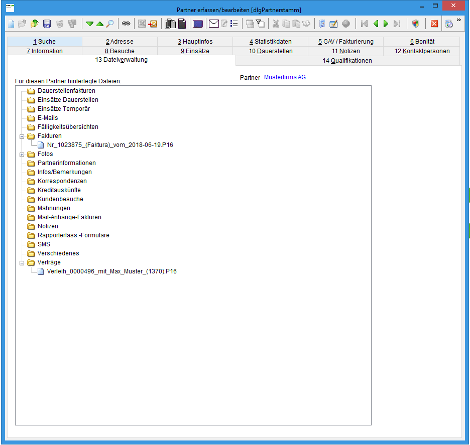470x445 pixels.
Task: Select the SMS folder
Action: [x=44, y=244]
